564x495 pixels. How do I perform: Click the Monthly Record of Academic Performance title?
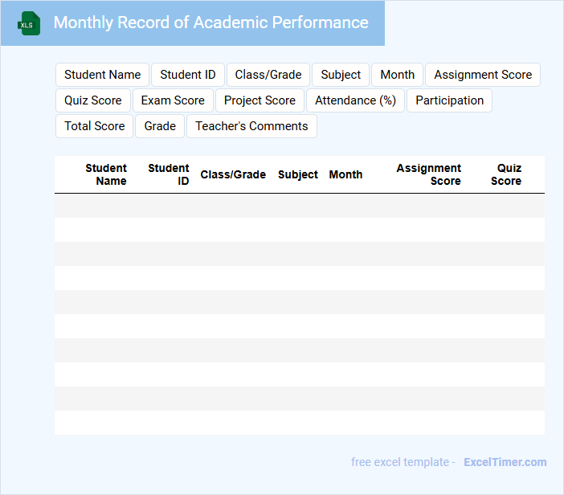point(210,22)
